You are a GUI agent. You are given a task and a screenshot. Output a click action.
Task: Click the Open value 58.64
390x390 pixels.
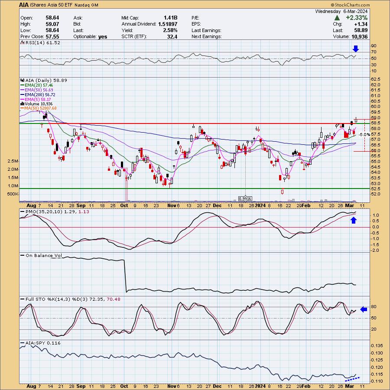52,18
